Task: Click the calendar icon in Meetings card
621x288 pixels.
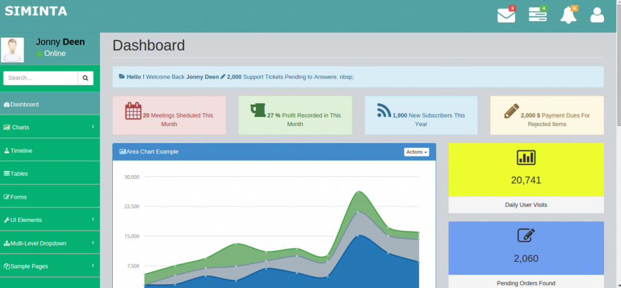Action: [133, 112]
